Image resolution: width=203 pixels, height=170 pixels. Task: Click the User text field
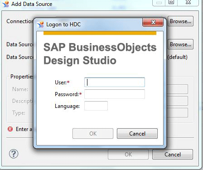pos(115,82)
